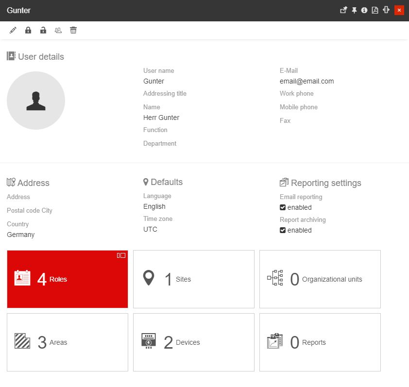The height and width of the screenshot is (387, 409).
Task: Click the pencil edit icon
Action: (x=13, y=31)
